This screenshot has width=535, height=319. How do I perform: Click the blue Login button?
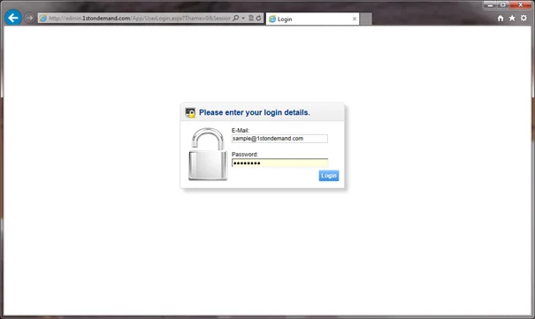click(329, 176)
